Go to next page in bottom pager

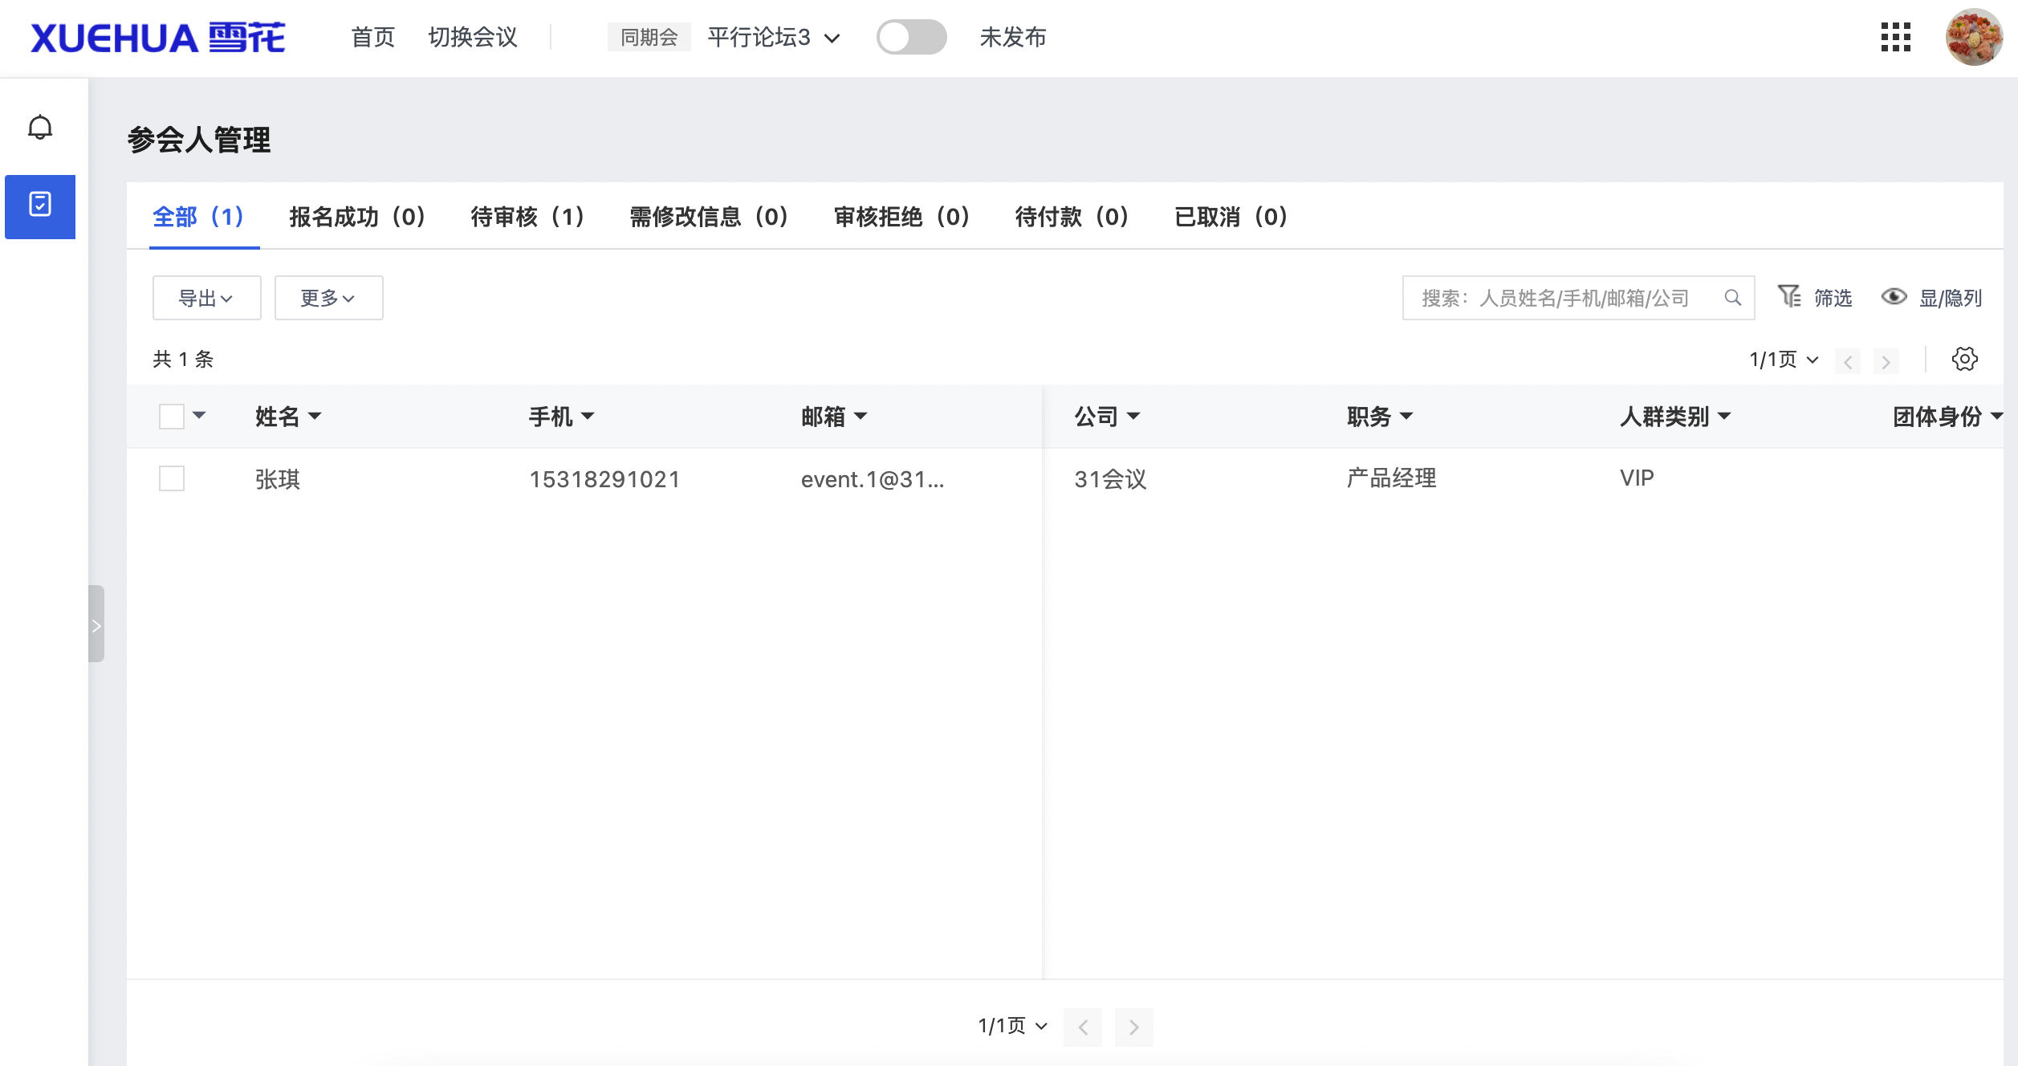(1133, 1027)
